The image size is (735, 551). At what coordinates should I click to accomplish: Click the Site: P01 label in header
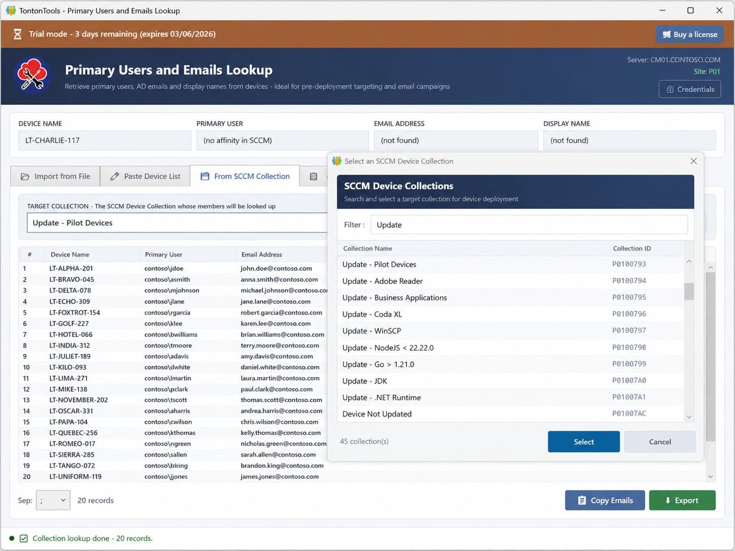pos(707,72)
